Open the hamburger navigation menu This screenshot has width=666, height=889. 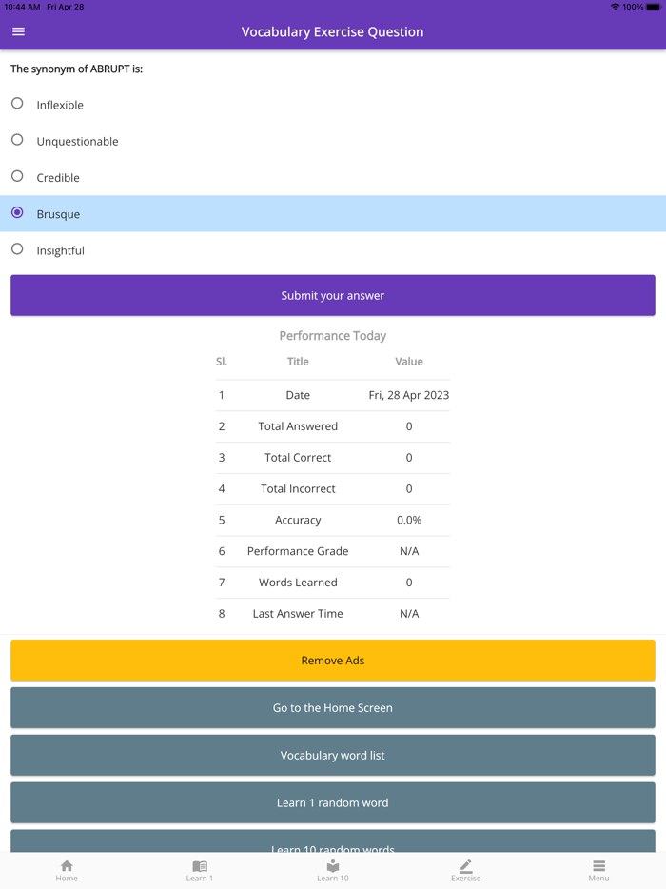point(18,31)
